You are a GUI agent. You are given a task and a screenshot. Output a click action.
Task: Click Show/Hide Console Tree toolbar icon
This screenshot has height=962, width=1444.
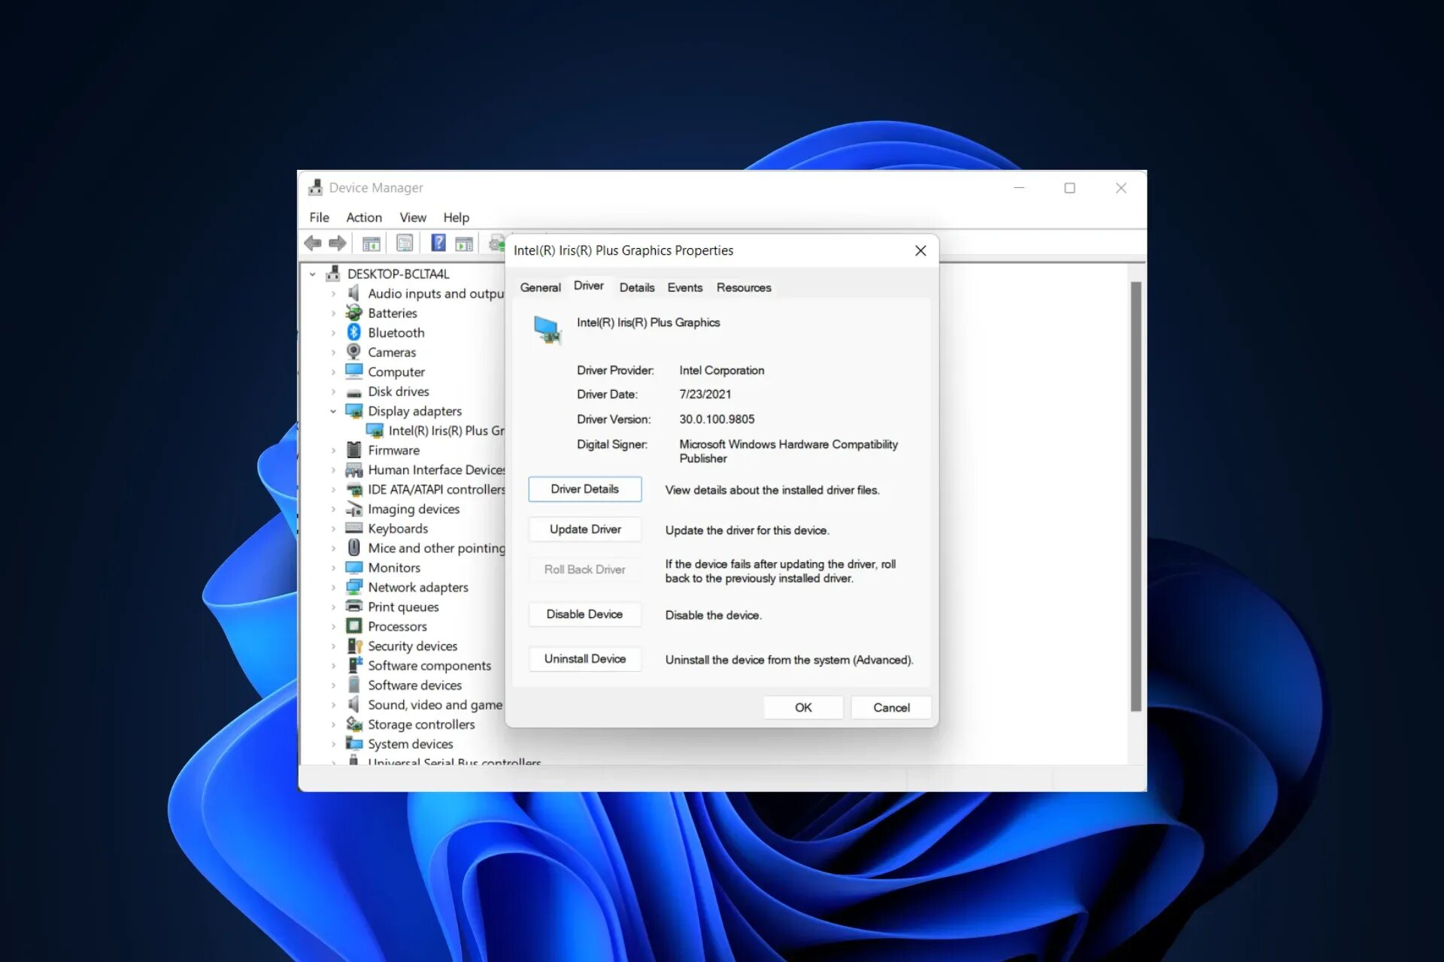pos(371,244)
